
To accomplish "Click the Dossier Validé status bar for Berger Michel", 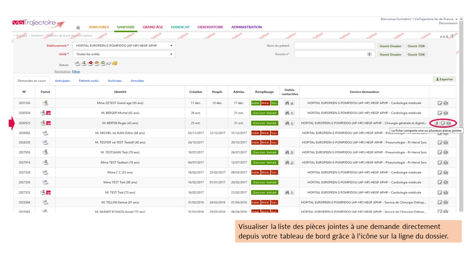I will (x=265, y=113).
